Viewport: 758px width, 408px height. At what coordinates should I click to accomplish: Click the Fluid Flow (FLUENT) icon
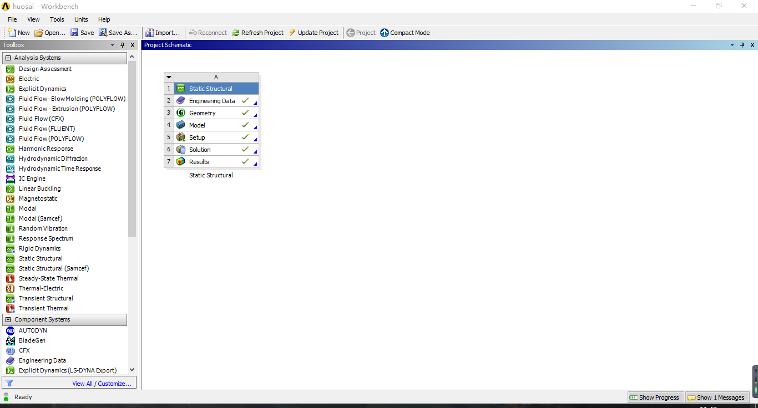10,129
